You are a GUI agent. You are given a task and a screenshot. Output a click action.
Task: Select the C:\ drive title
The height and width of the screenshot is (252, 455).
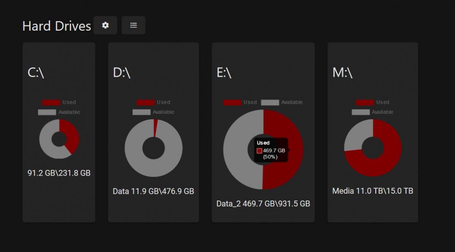36,73
